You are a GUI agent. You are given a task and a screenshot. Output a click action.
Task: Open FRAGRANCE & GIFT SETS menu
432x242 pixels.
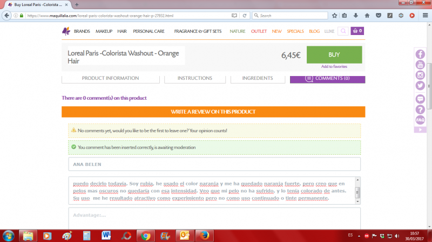198,31
